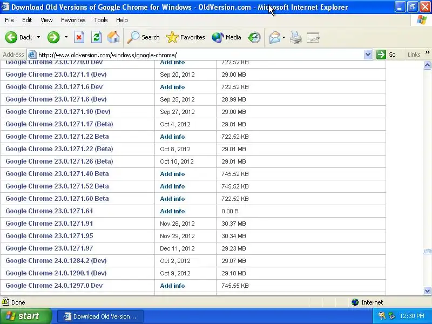
Task: Open the Help menu
Action: (122, 20)
